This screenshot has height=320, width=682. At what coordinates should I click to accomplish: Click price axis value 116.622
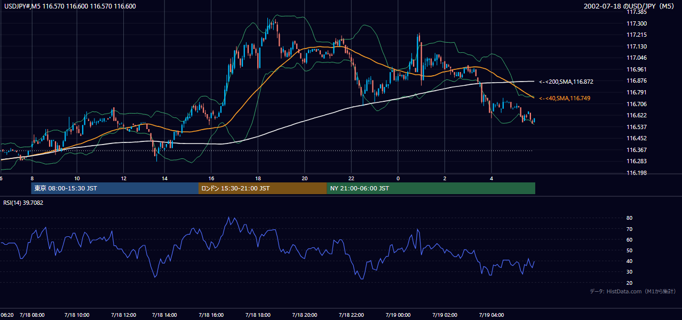[x=637, y=115]
